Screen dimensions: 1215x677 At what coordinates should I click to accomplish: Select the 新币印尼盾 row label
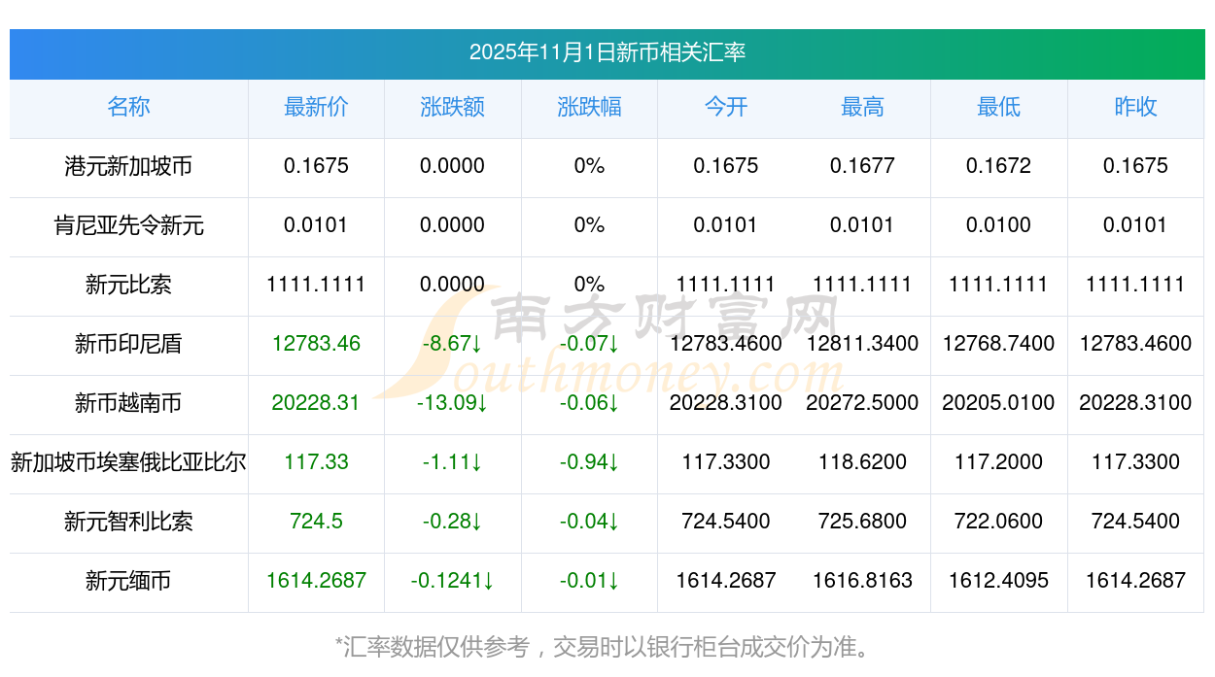pos(128,344)
